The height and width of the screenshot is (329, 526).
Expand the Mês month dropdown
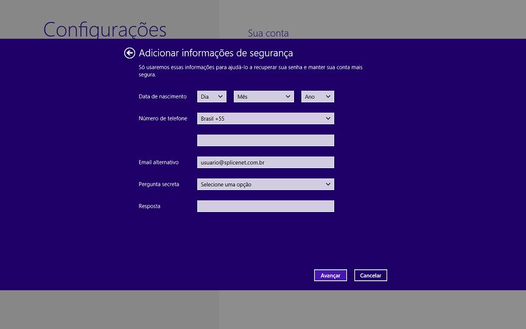point(264,96)
